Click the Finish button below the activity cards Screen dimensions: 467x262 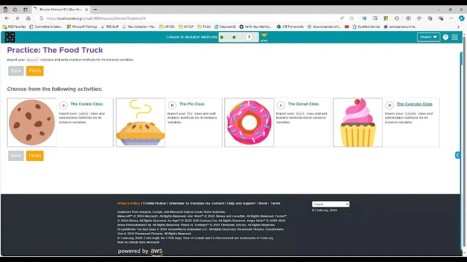(x=35, y=156)
